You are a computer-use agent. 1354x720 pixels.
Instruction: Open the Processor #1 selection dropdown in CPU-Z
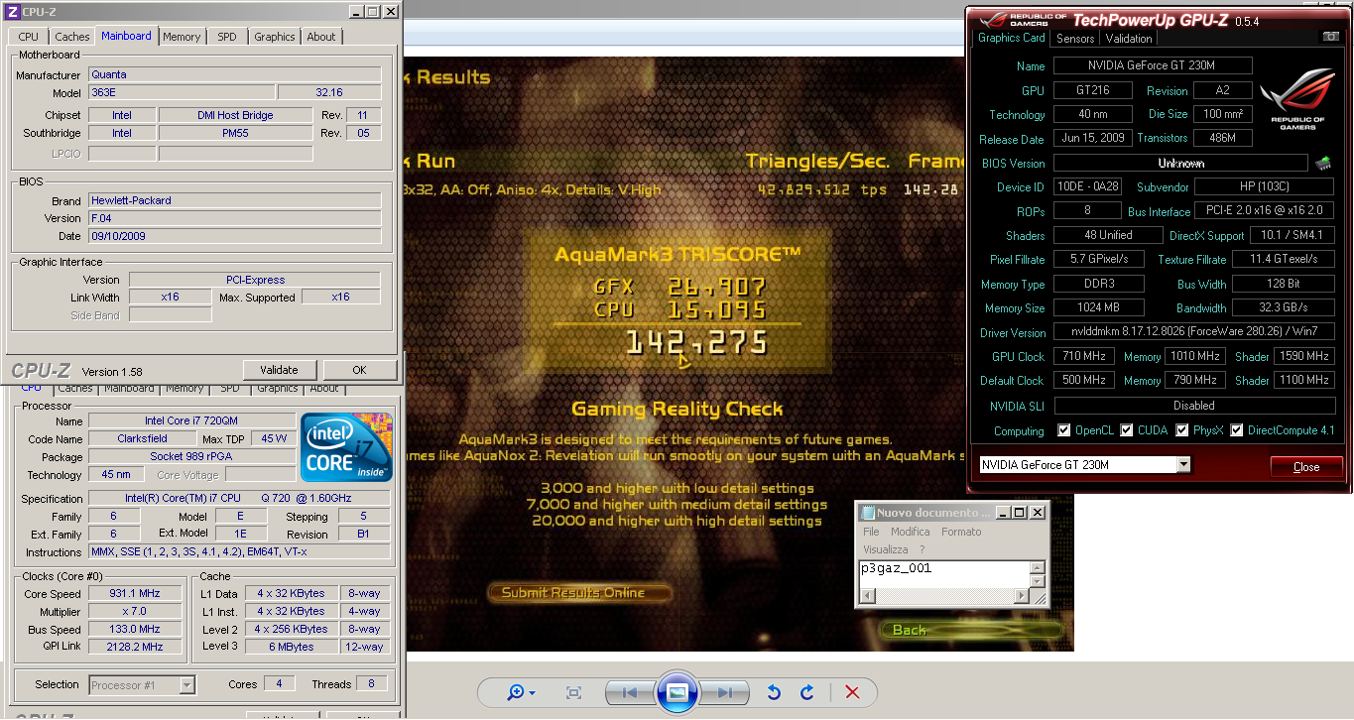(x=187, y=684)
